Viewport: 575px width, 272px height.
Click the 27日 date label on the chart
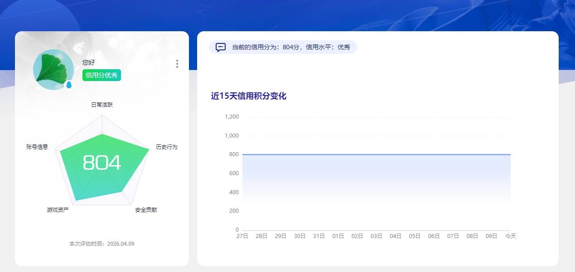click(242, 236)
